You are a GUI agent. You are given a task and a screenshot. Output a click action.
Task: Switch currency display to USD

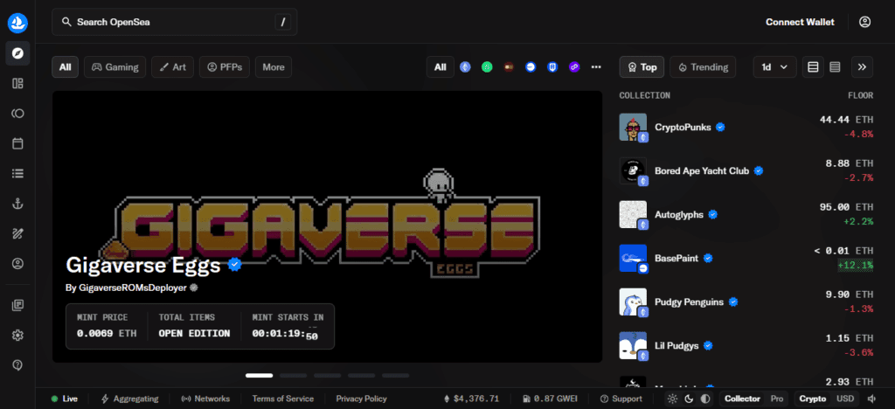point(845,399)
